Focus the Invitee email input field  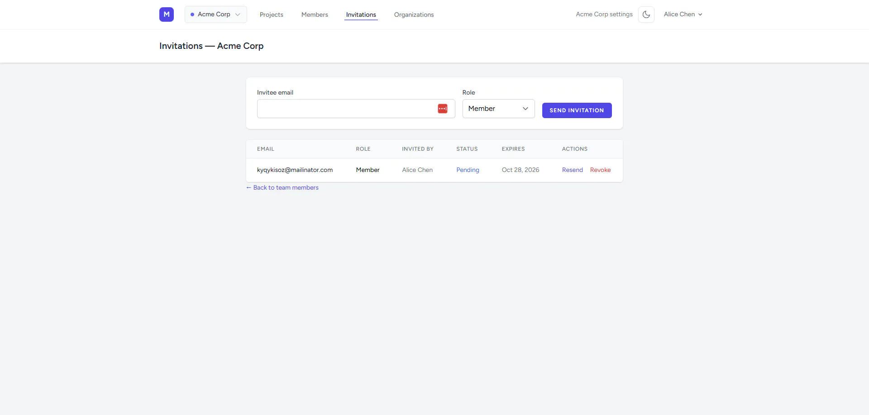[356, 109]
